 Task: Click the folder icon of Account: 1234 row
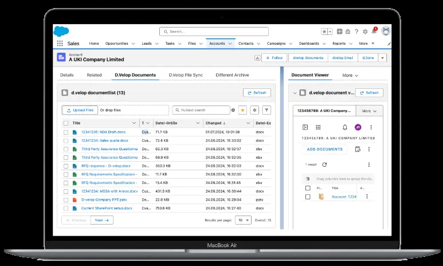(321, 197)
